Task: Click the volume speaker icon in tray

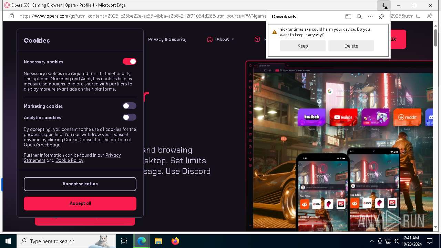Action: (x=397, y=241)
